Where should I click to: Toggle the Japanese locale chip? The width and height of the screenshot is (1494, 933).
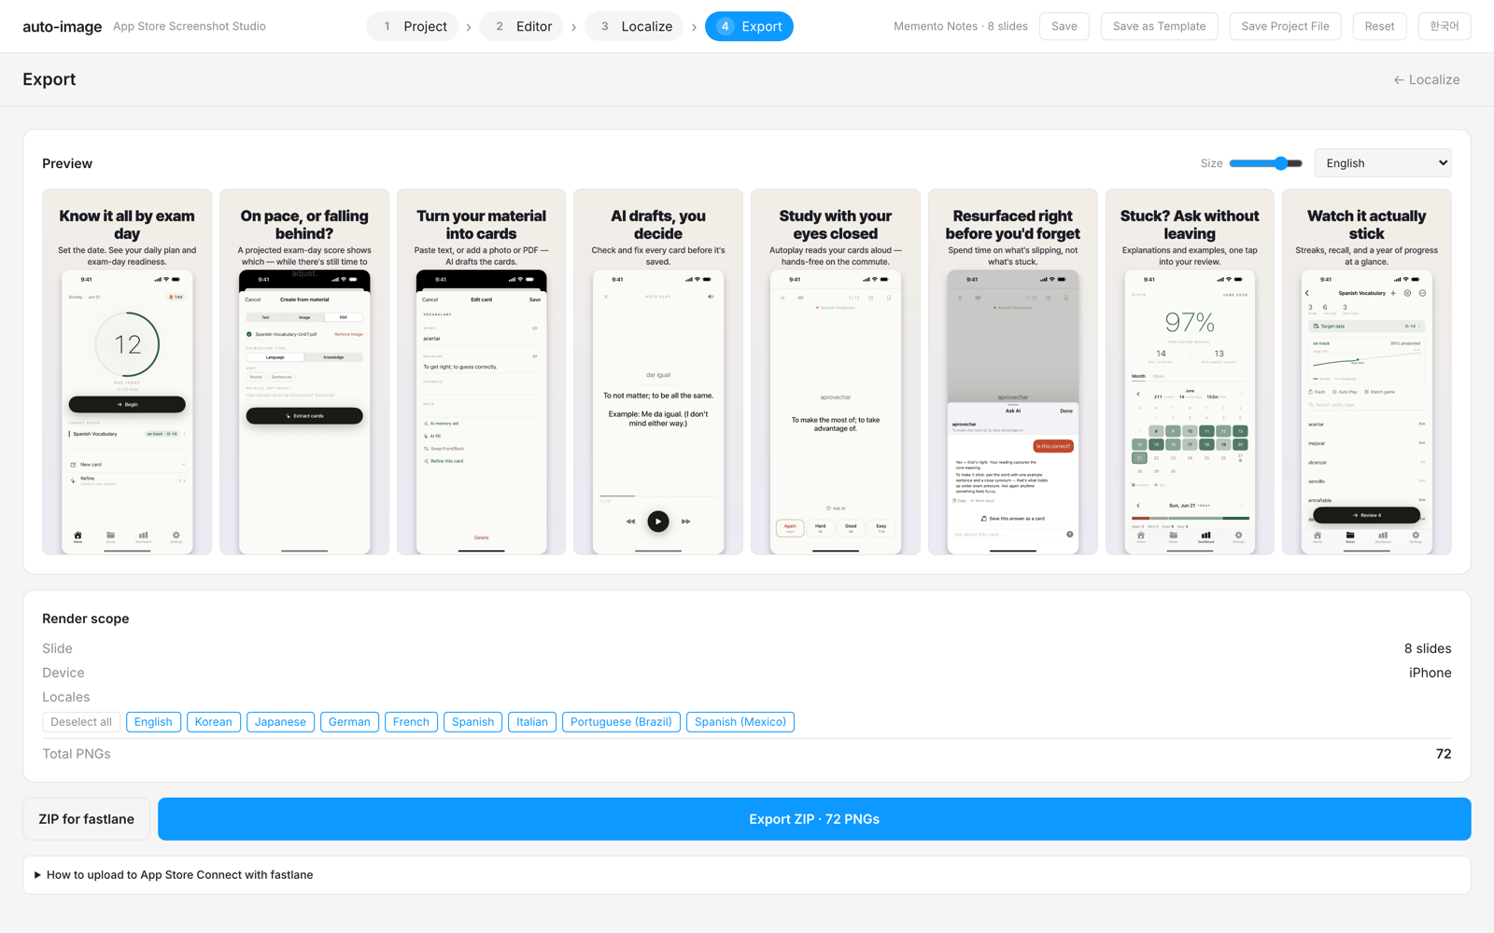(280, 722)
